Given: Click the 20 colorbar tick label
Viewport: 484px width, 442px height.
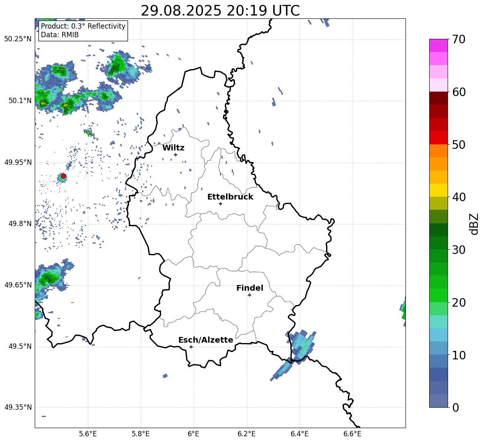Looking at the screenshot, I should click(x=459, y=303).
